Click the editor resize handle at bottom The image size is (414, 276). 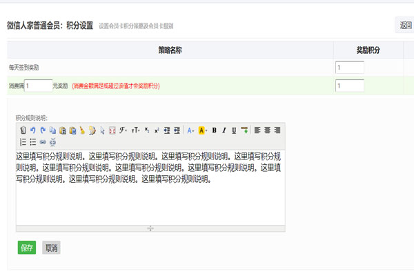150,228
